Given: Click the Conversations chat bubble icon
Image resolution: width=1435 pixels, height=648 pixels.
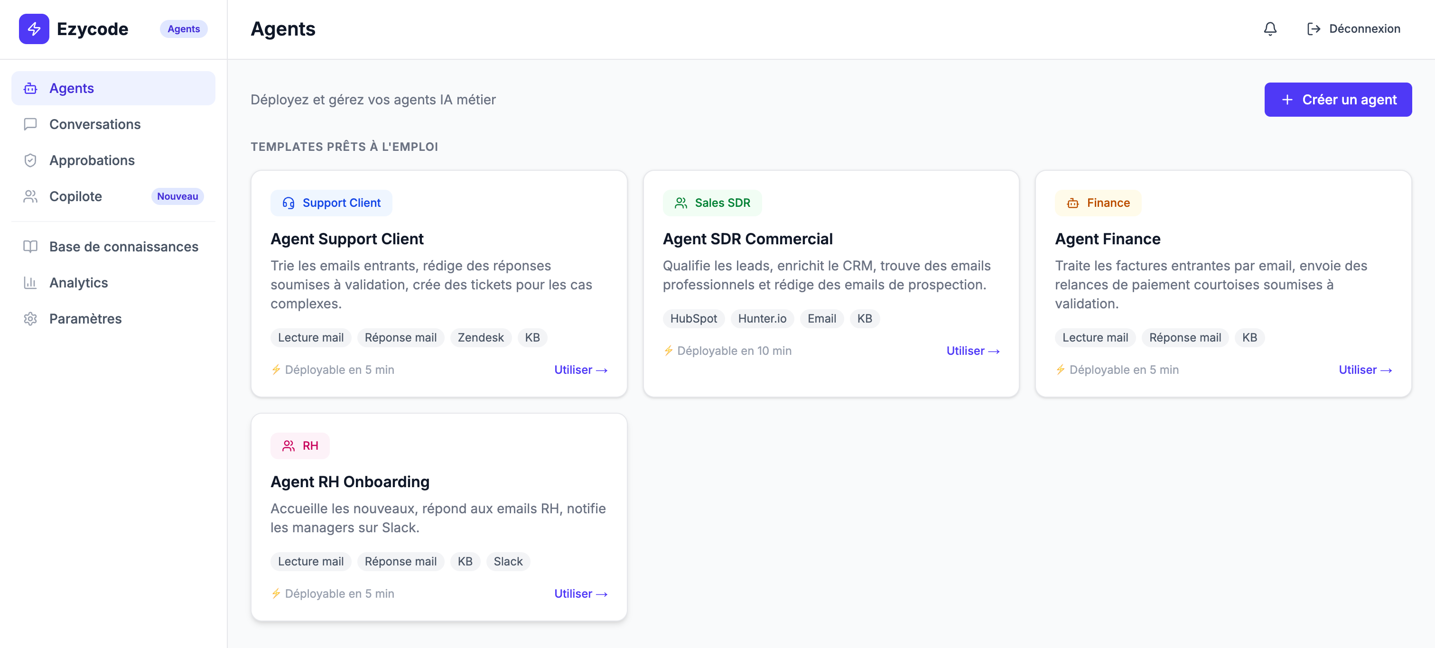Looking at the screenshot, I should click(30, 124).
